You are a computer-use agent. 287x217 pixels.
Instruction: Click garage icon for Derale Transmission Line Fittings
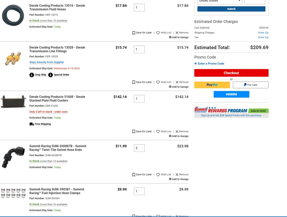coord(170,87)
